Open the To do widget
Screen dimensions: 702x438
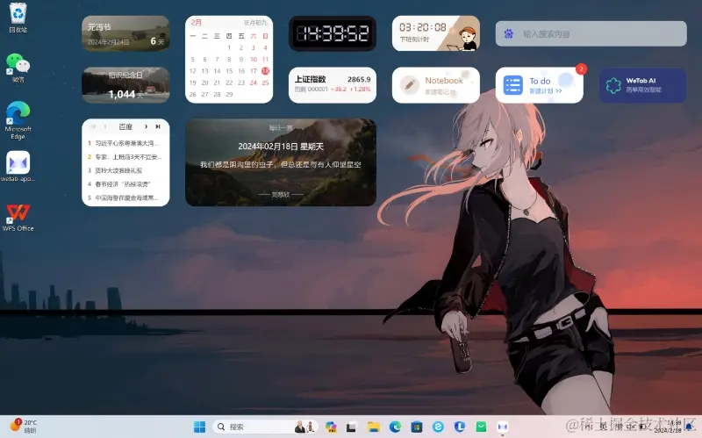(539, 85)
